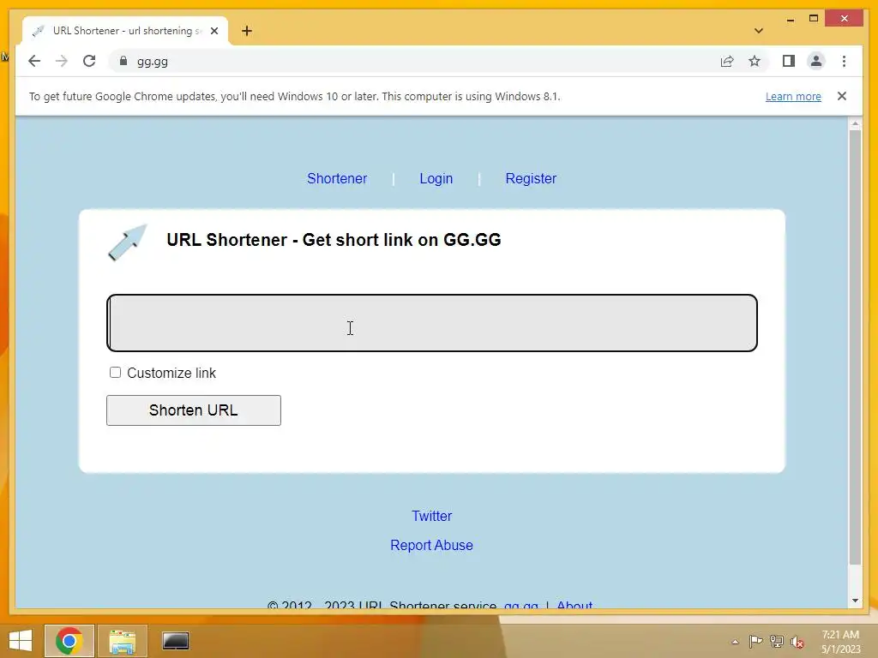Open the black window taskbar app
The image size is (878, 658).
point(175,641)
